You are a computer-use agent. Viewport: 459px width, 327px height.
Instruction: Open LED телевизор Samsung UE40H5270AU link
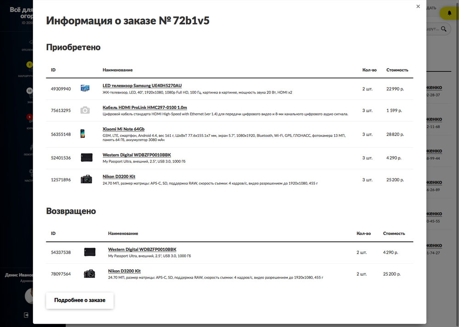(142, 86)
